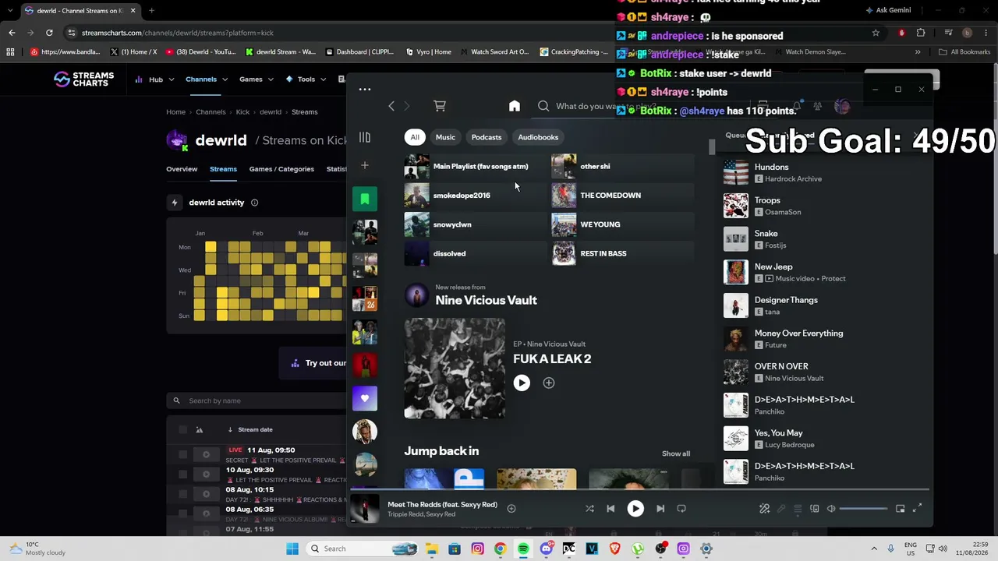Select the Audiobooks filter chip
998x561 pixels.
point(538,137)
